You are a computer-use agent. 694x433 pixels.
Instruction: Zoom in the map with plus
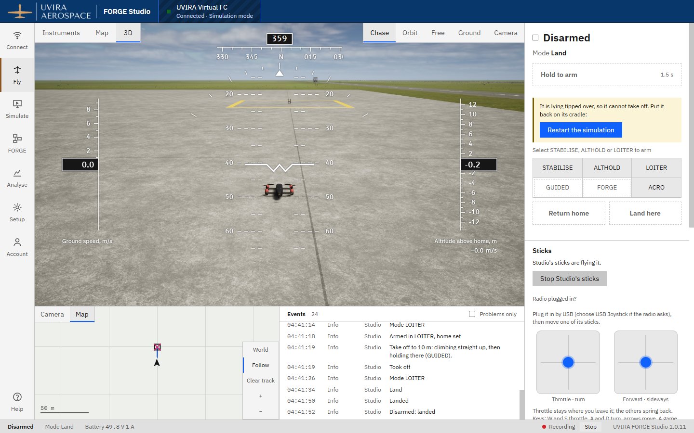pyautogui.click(x=261, y=396)
